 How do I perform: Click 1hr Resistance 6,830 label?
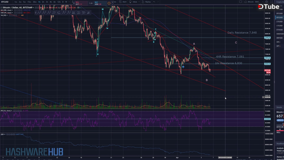(x=229, y=63)
